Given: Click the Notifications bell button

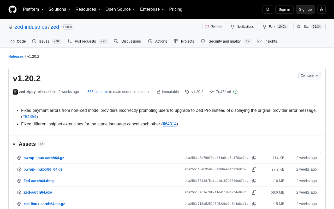Looking at the screenshot, I should 242,27.
